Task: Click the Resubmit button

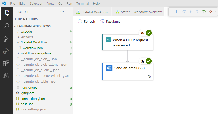Action: (110, 21)
